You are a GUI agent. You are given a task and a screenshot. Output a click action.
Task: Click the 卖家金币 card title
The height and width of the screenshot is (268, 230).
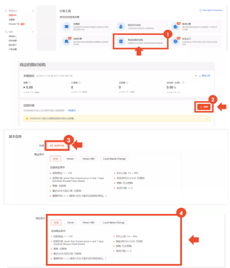point(187,39)
